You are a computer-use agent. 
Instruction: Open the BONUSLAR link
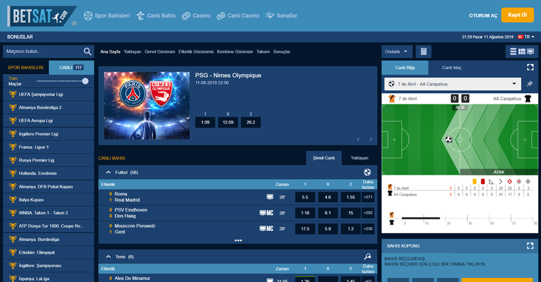click(20, 37)
